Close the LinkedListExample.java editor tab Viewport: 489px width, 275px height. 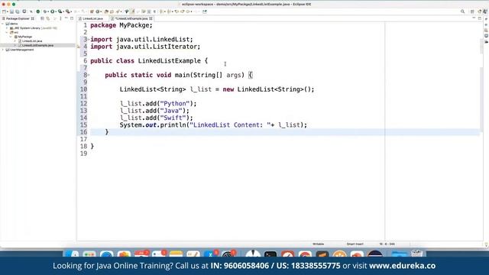pyautogui.click(x=151, y=18)
